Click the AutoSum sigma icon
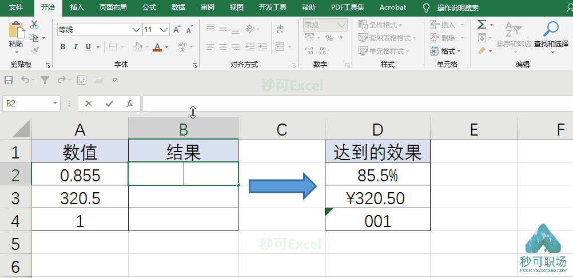This screenshot has width=573, height=278. click(482, 25)
